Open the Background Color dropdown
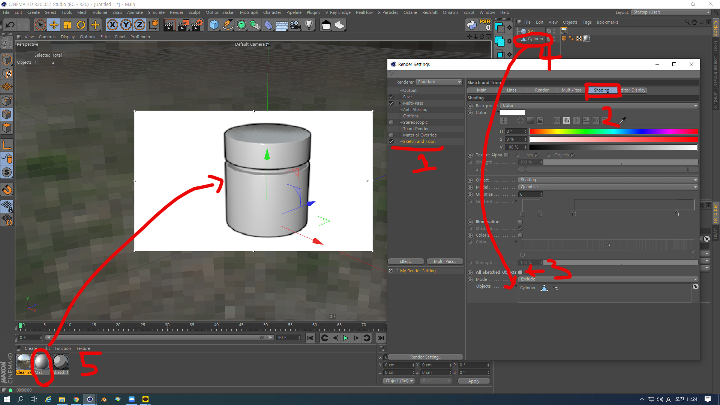The height and width of the screenshot is (405, 720). (x=599, y=106)
